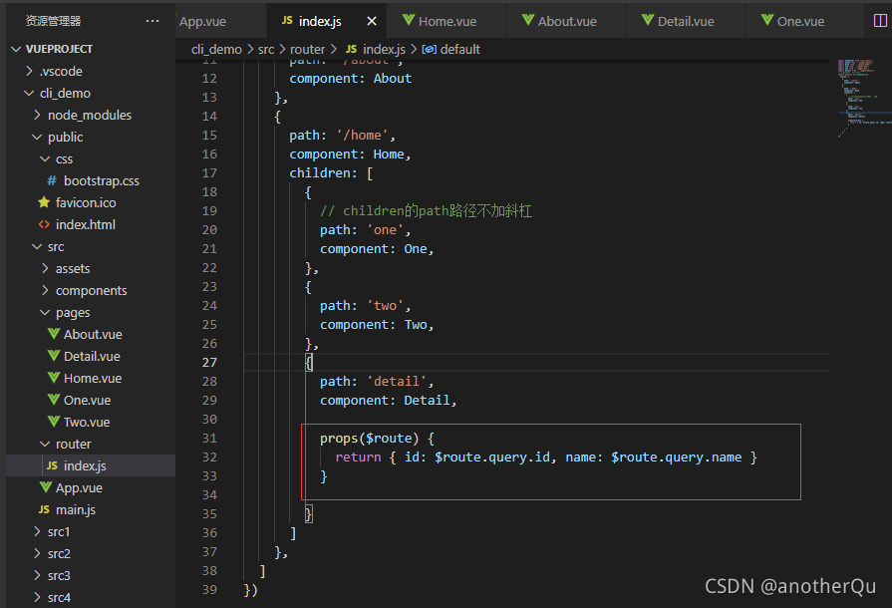Collapse the router folder
The image size is (892, 608).
46,444
